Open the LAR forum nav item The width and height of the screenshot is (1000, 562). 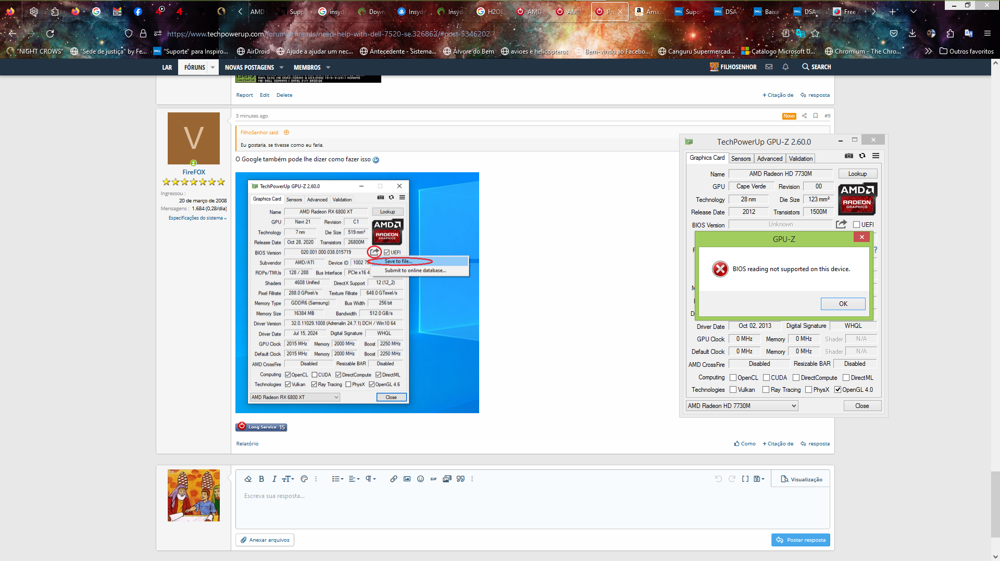pos(167,67)
